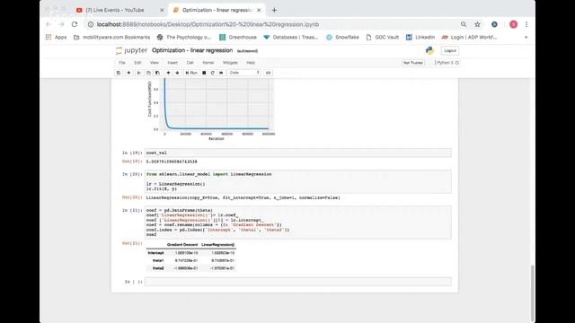Insert a cell below with the plus icon
This screenshot has width=575, height=323.
[128, 73]
